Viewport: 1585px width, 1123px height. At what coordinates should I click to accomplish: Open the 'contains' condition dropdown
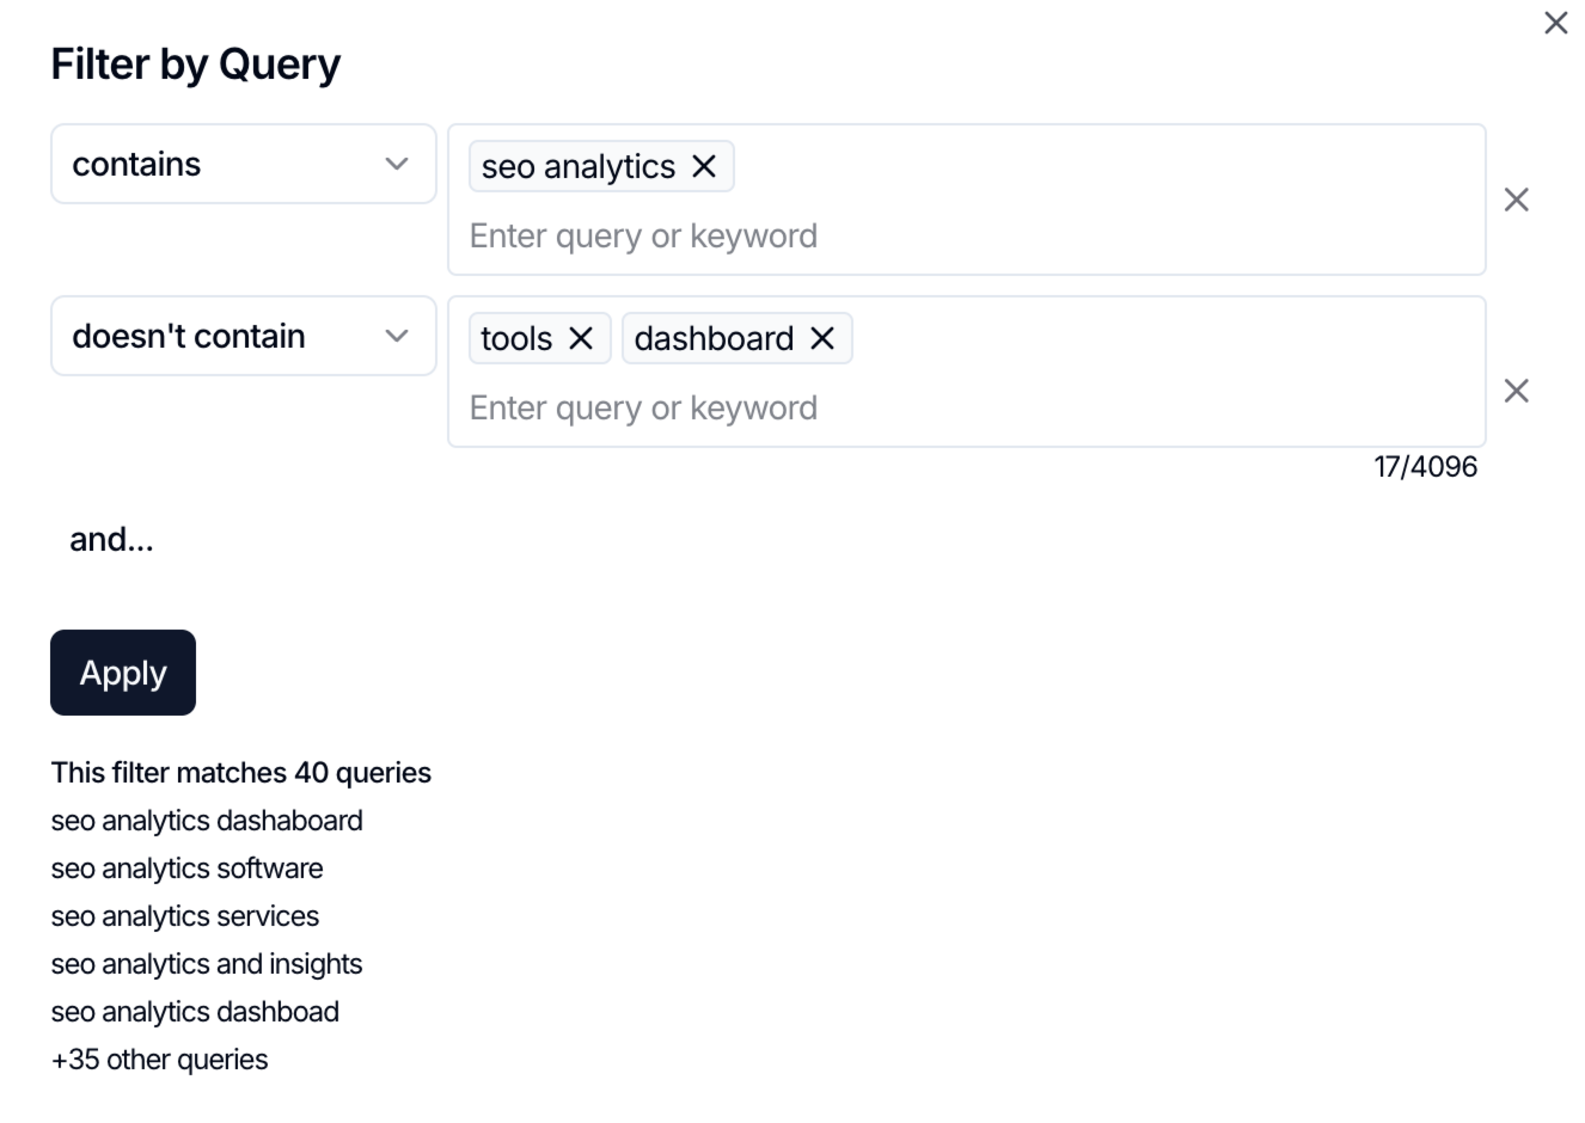click(242, 165)
